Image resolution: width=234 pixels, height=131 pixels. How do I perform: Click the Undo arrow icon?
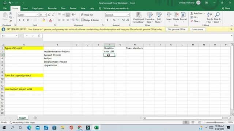pos(10,3)
